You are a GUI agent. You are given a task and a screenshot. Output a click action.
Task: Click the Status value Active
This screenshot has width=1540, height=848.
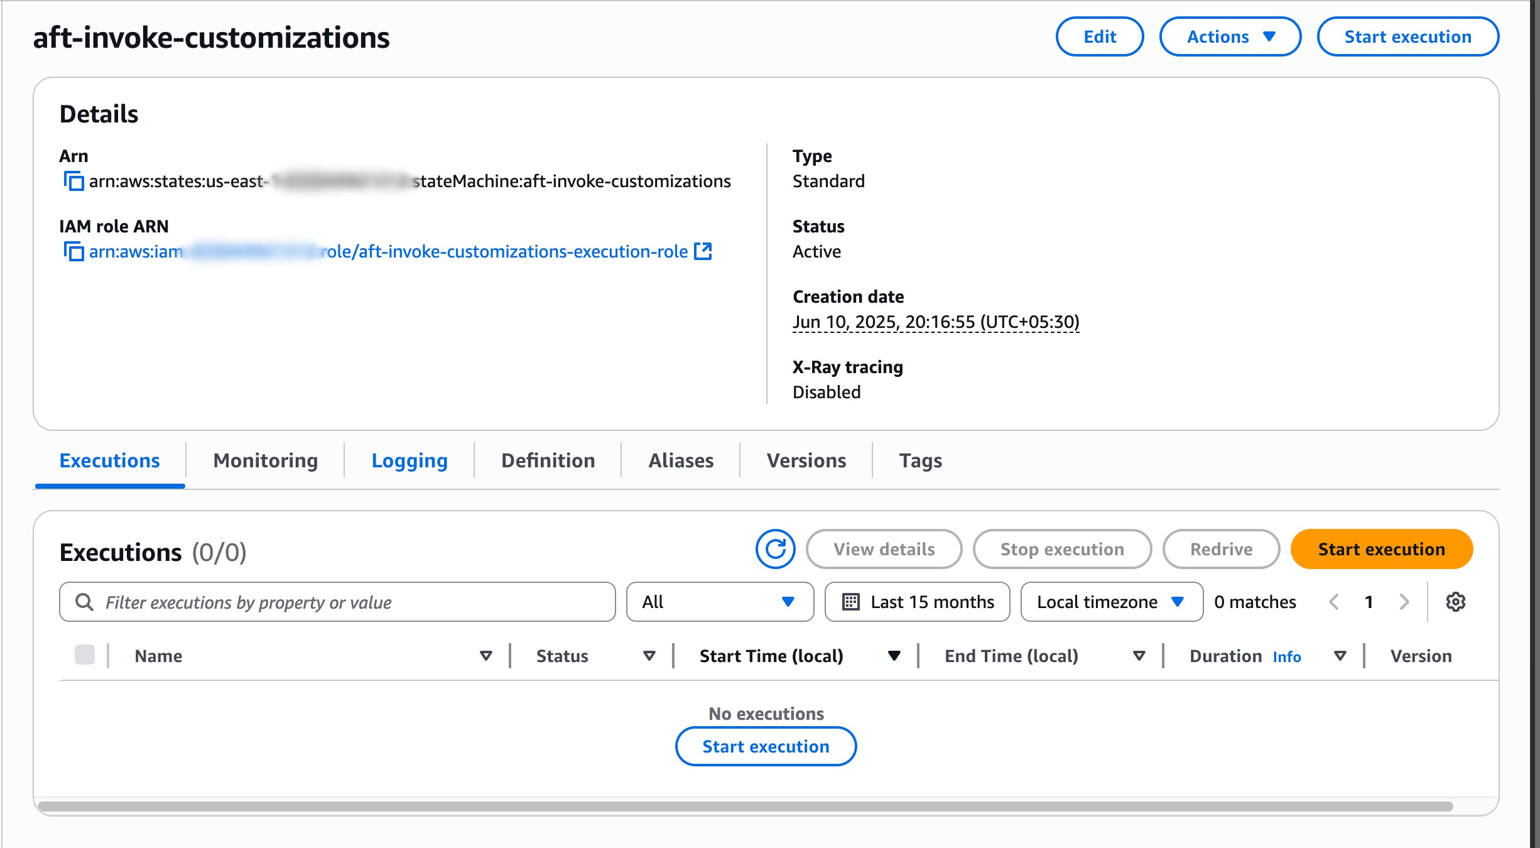click(816, 251)
